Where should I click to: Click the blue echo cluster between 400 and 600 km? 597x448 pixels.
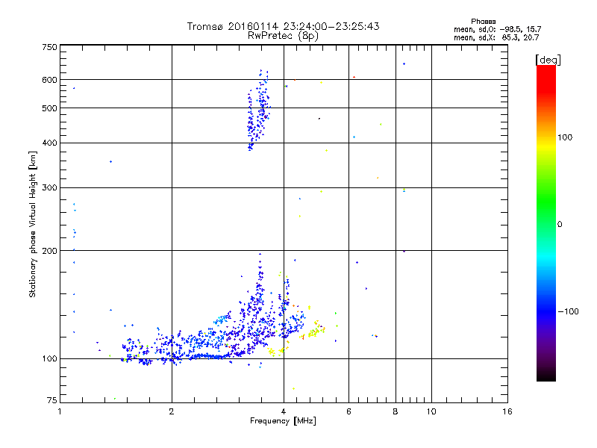pyautogui.click(x=258, y=111)
